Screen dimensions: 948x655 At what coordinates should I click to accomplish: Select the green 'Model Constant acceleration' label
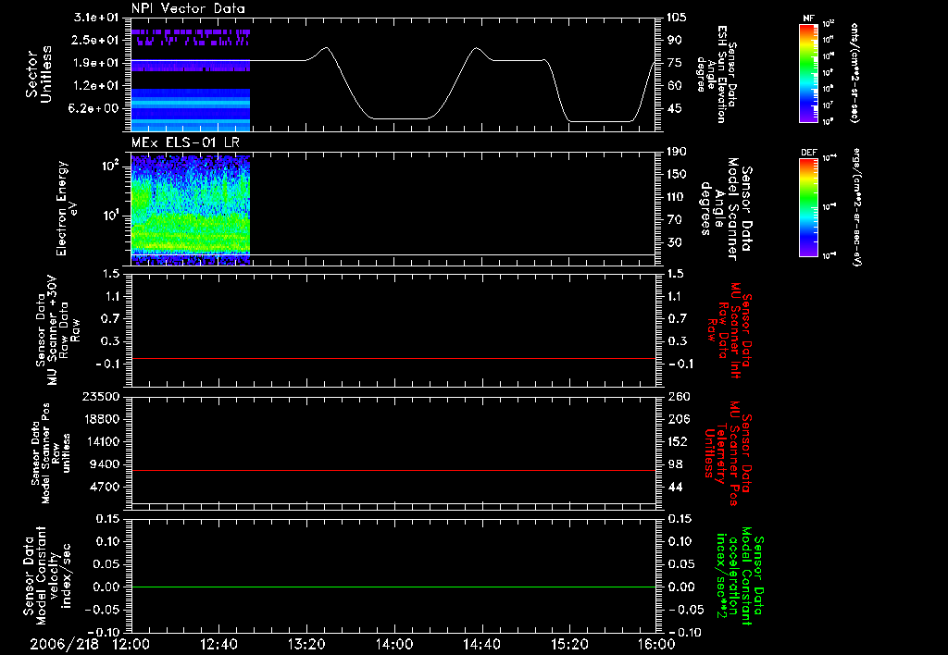pyautogui.click(x=741, y=577)
